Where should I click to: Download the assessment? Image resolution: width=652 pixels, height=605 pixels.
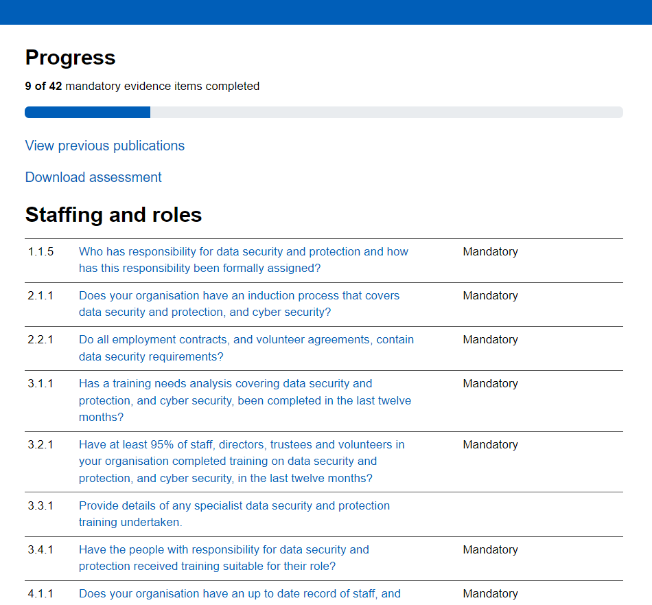pos(93,177)
